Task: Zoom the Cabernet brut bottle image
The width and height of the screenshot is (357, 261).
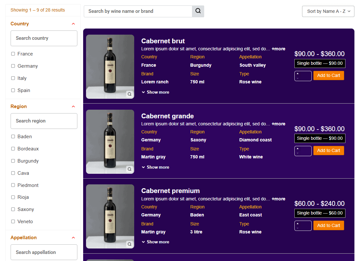Action: point(129,94)
